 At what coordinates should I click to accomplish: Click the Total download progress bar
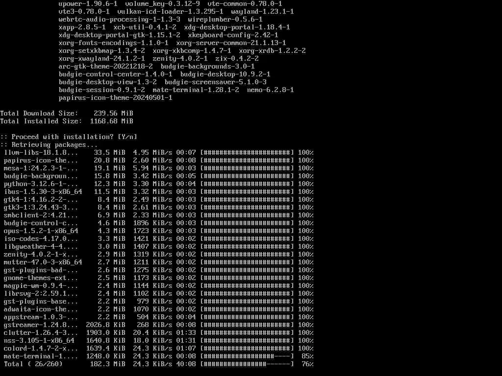click(247, 364)
